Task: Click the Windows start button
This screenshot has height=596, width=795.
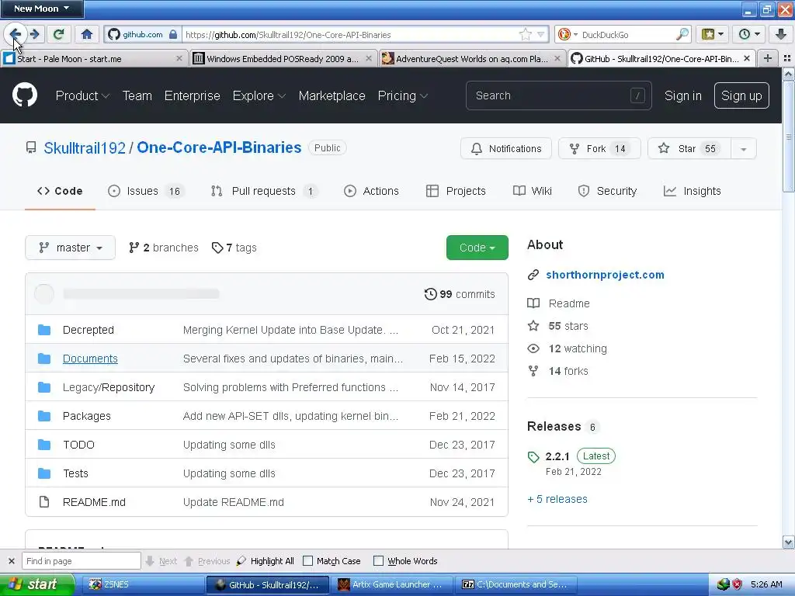Action: [x=36, y=584]
